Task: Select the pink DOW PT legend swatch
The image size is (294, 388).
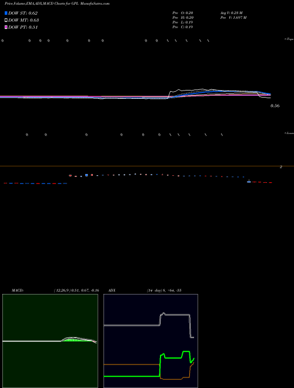Action: click(x=6, y=27)
